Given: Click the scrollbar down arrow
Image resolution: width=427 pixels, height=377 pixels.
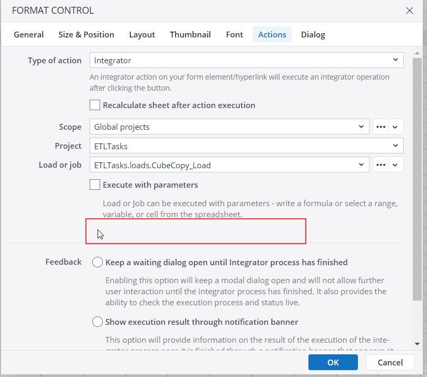Looking at the screenshot, I should click(x=417, y=343).
